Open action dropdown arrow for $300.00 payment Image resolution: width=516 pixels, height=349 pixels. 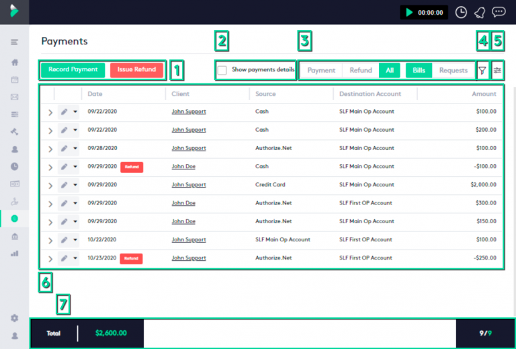75,204
